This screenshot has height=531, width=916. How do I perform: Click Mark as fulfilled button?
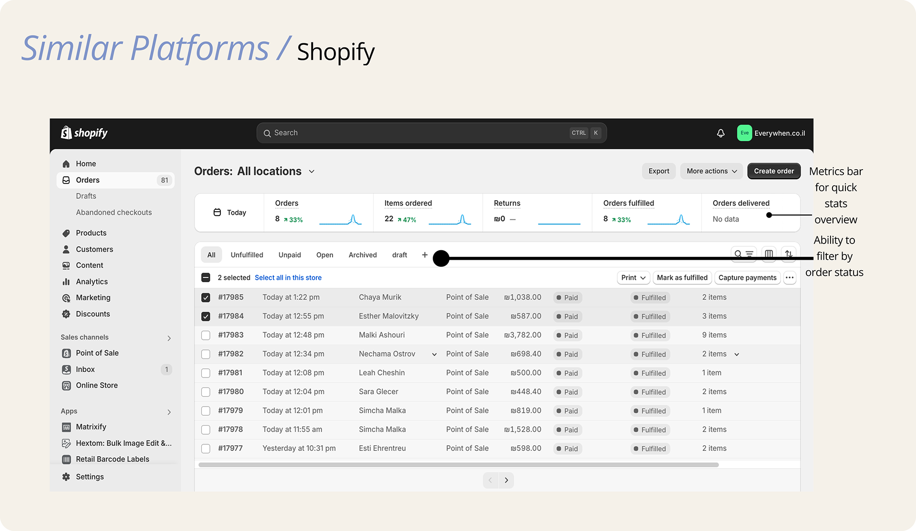[682, 278]
